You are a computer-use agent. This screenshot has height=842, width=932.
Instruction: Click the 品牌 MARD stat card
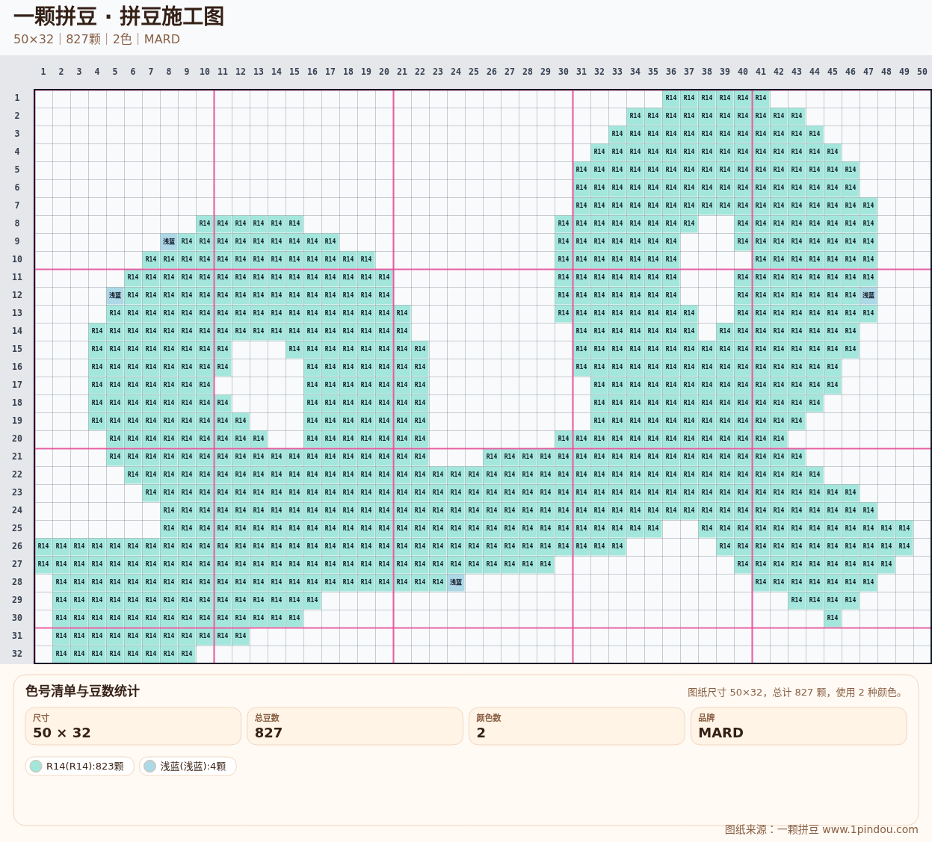799,726
